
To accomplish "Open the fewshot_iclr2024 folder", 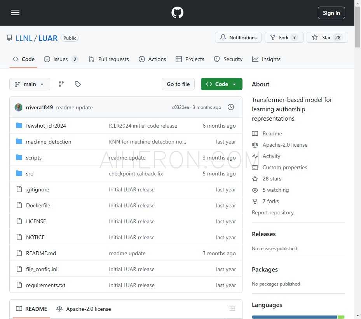I will tap(46, 126).
